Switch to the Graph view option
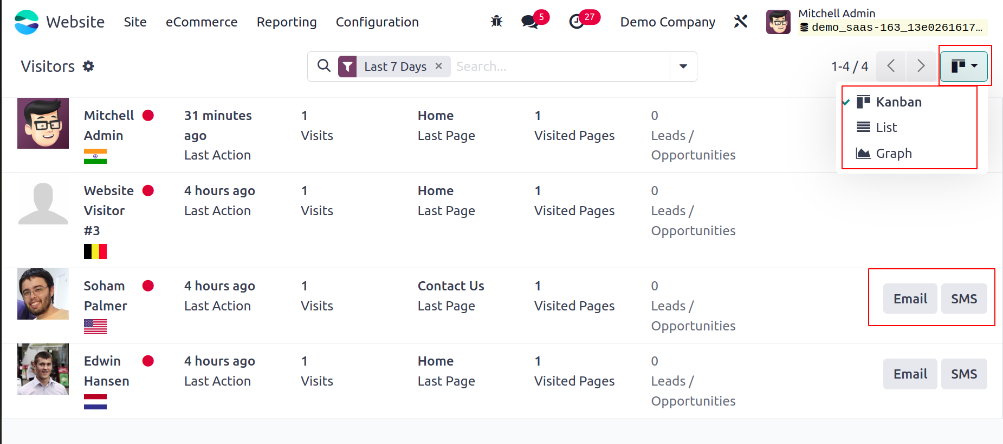1003x444 pixels. (894, 153)
